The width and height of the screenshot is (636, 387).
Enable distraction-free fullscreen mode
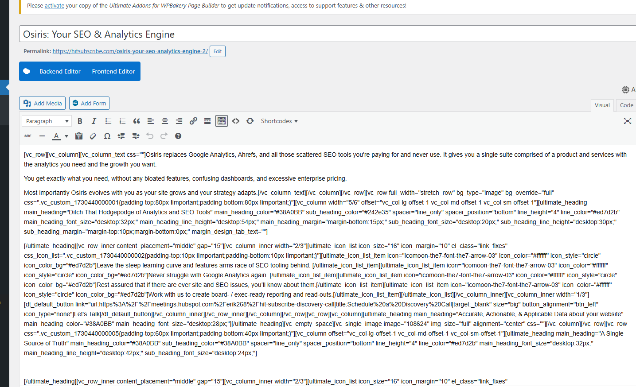coord(627,121)
